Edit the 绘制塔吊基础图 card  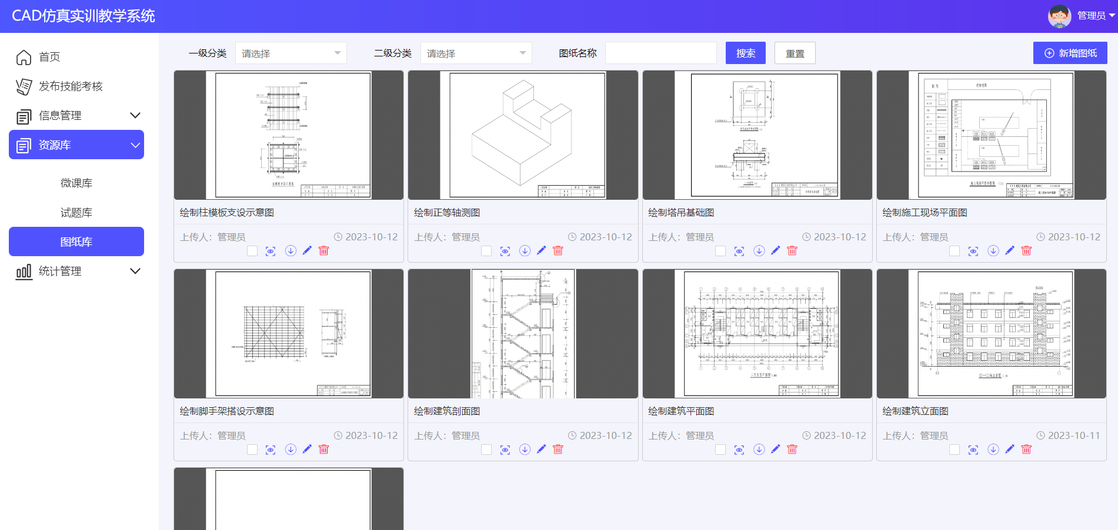coord(776,251)
